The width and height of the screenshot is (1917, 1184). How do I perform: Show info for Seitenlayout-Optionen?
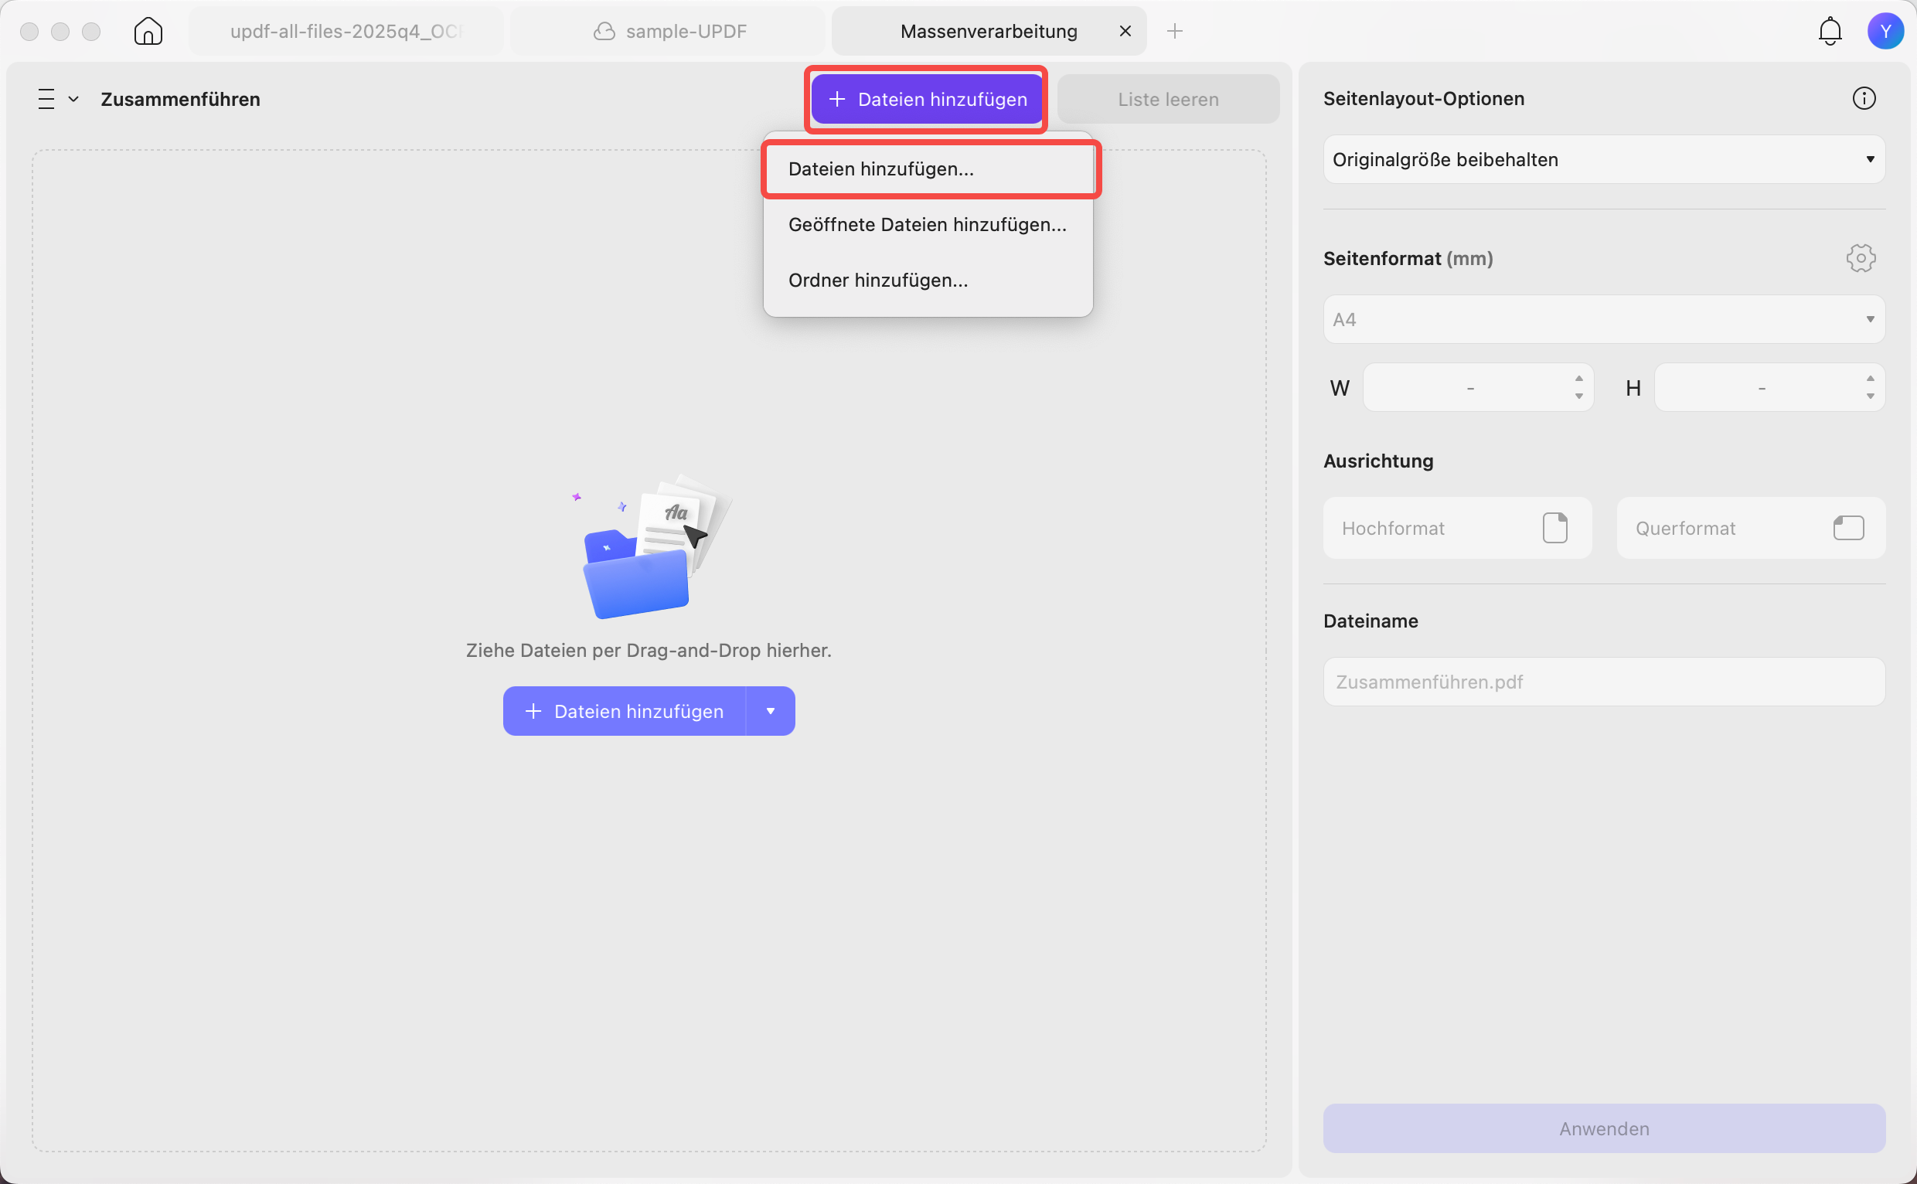pyautogui.click(x=1863, y=99)
